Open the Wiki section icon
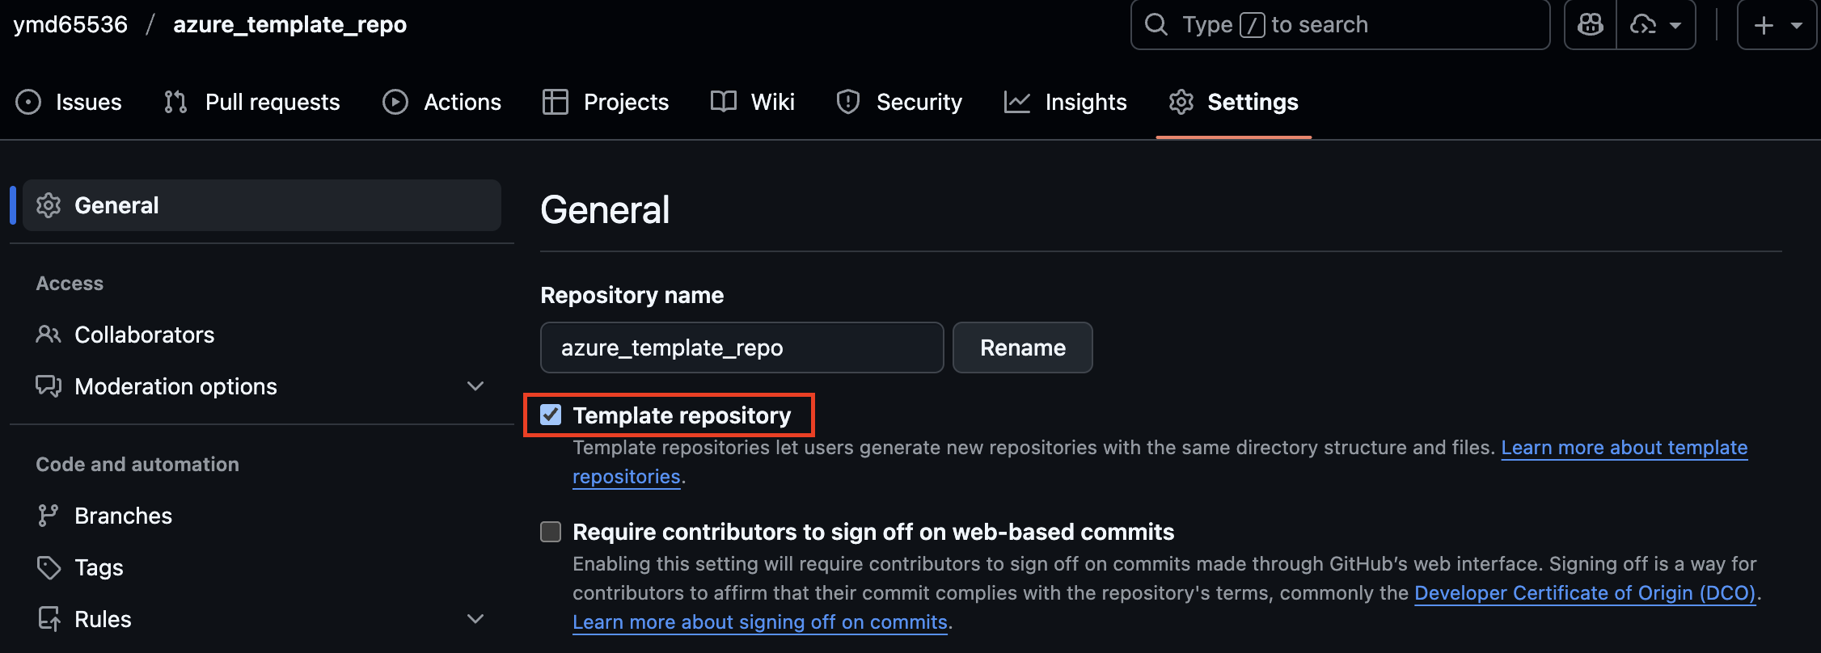 pyautogui.click(x=722, y=102)
